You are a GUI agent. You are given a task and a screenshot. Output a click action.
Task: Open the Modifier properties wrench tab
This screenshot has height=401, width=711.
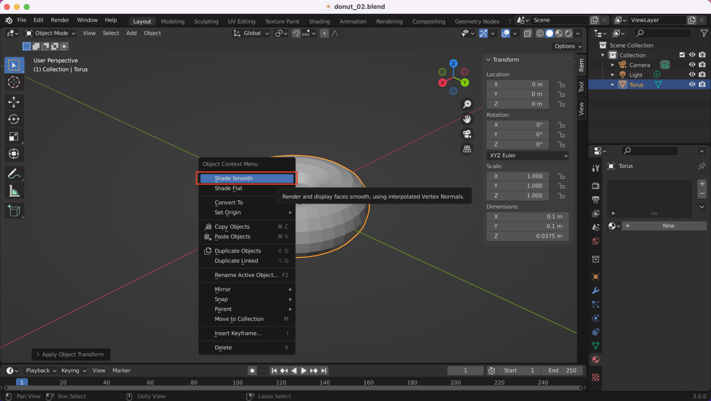595,291
